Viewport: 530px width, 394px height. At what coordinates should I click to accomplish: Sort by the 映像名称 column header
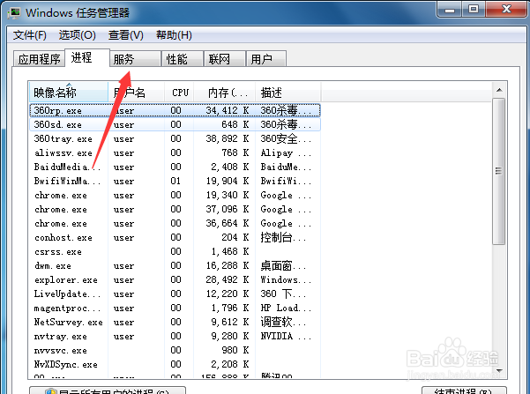click(x=69, y=92)
